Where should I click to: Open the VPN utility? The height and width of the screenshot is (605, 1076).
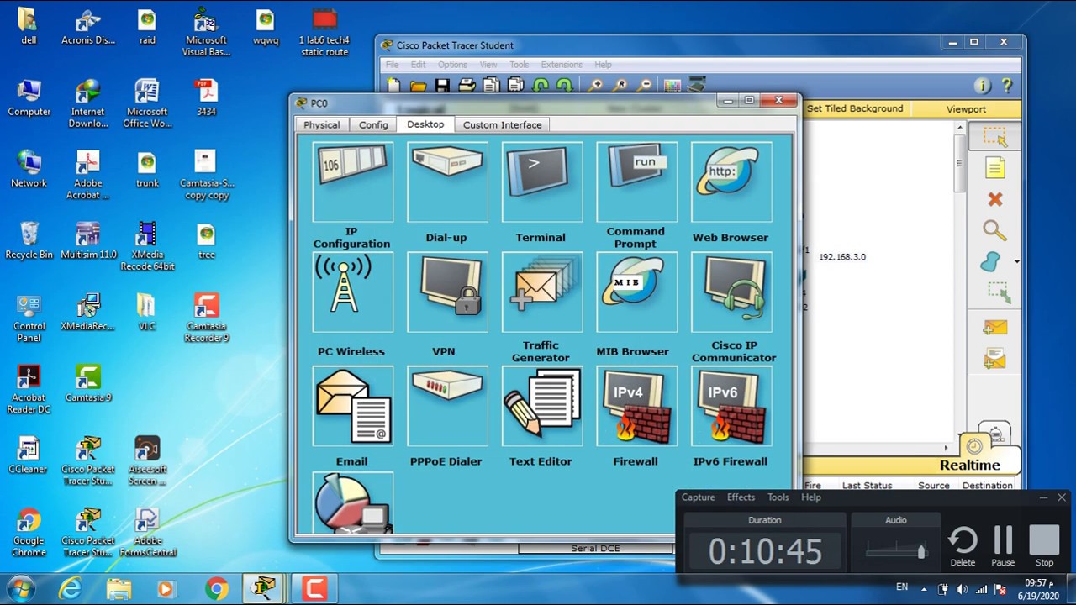coord(447,292)
